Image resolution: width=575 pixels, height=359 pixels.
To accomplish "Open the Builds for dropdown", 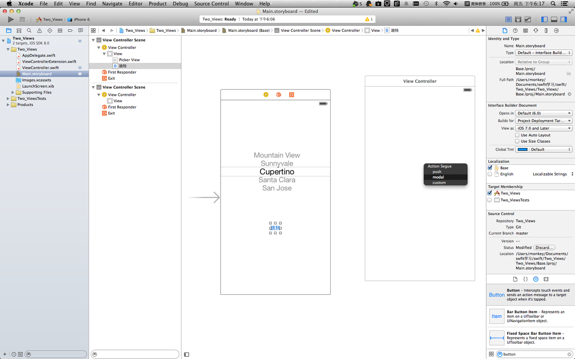I will coord(544,121).
